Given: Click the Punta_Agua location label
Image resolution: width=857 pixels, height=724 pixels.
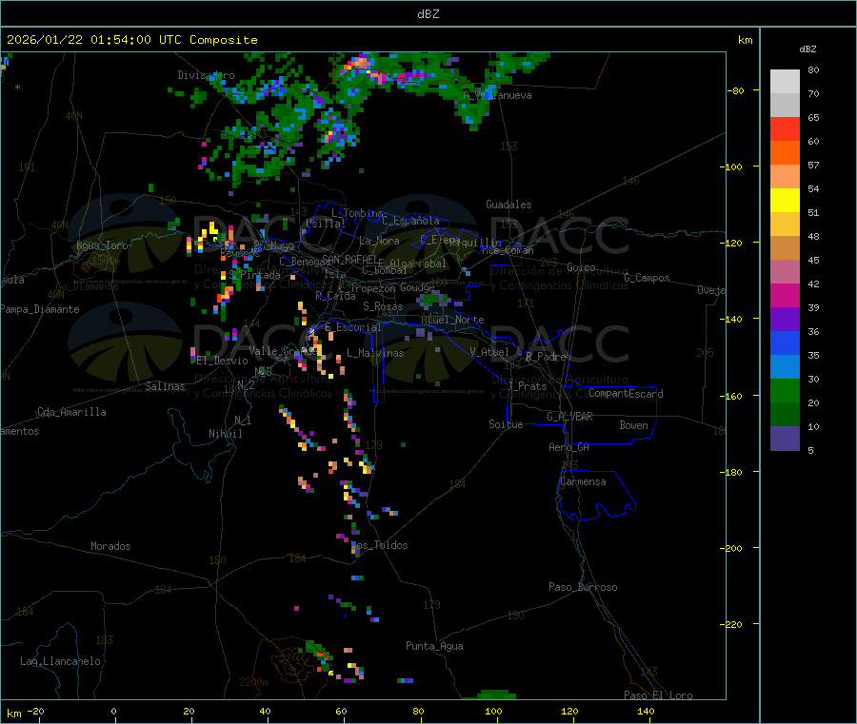Looking at the screenshot, I should click(434, 646).
